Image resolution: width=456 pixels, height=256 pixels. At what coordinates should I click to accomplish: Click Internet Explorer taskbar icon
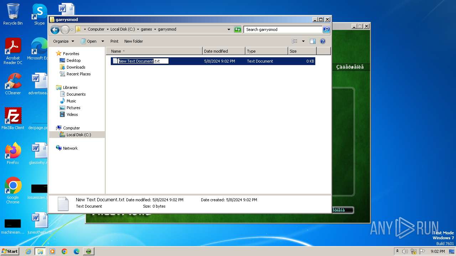point(28,251)
